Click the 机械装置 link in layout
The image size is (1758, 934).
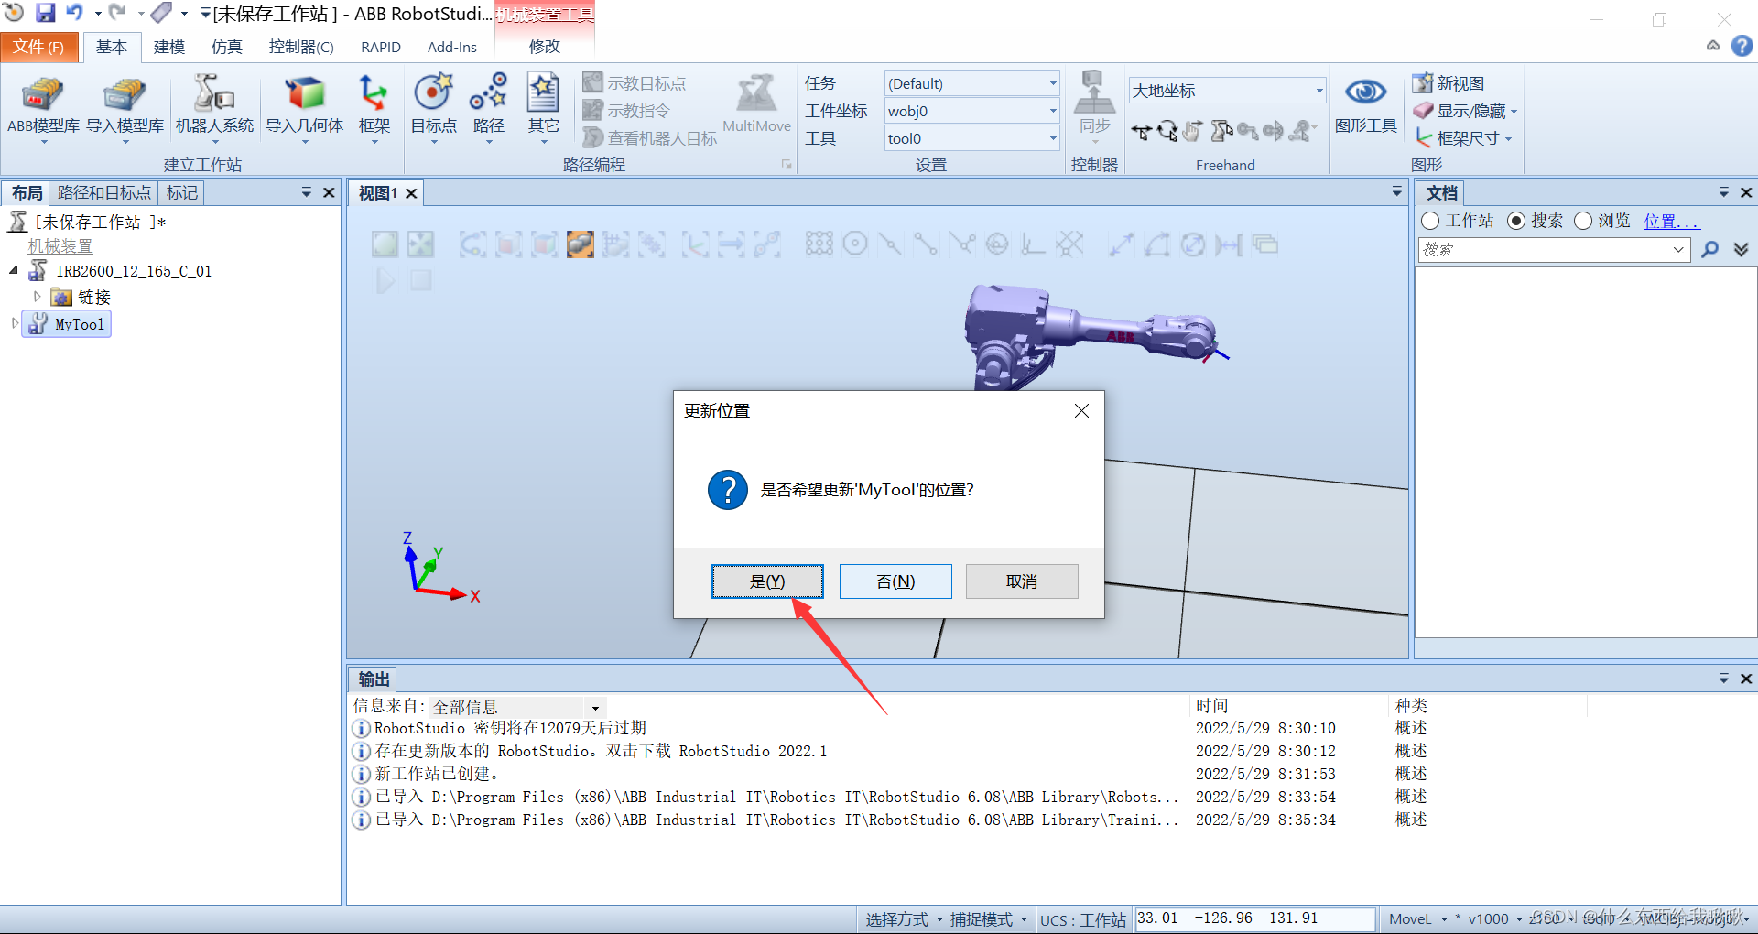60,246
